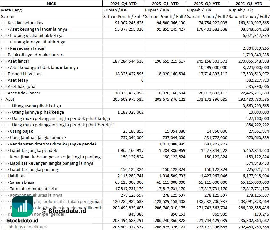The image size is (270, 230).
Task: Click the 2025_Q2_YTD column header
Action: point(207,4)
